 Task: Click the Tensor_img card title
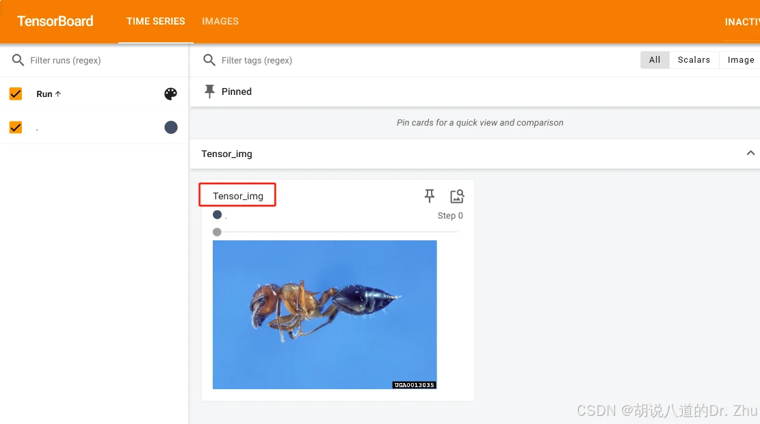[x=238, y=196]
